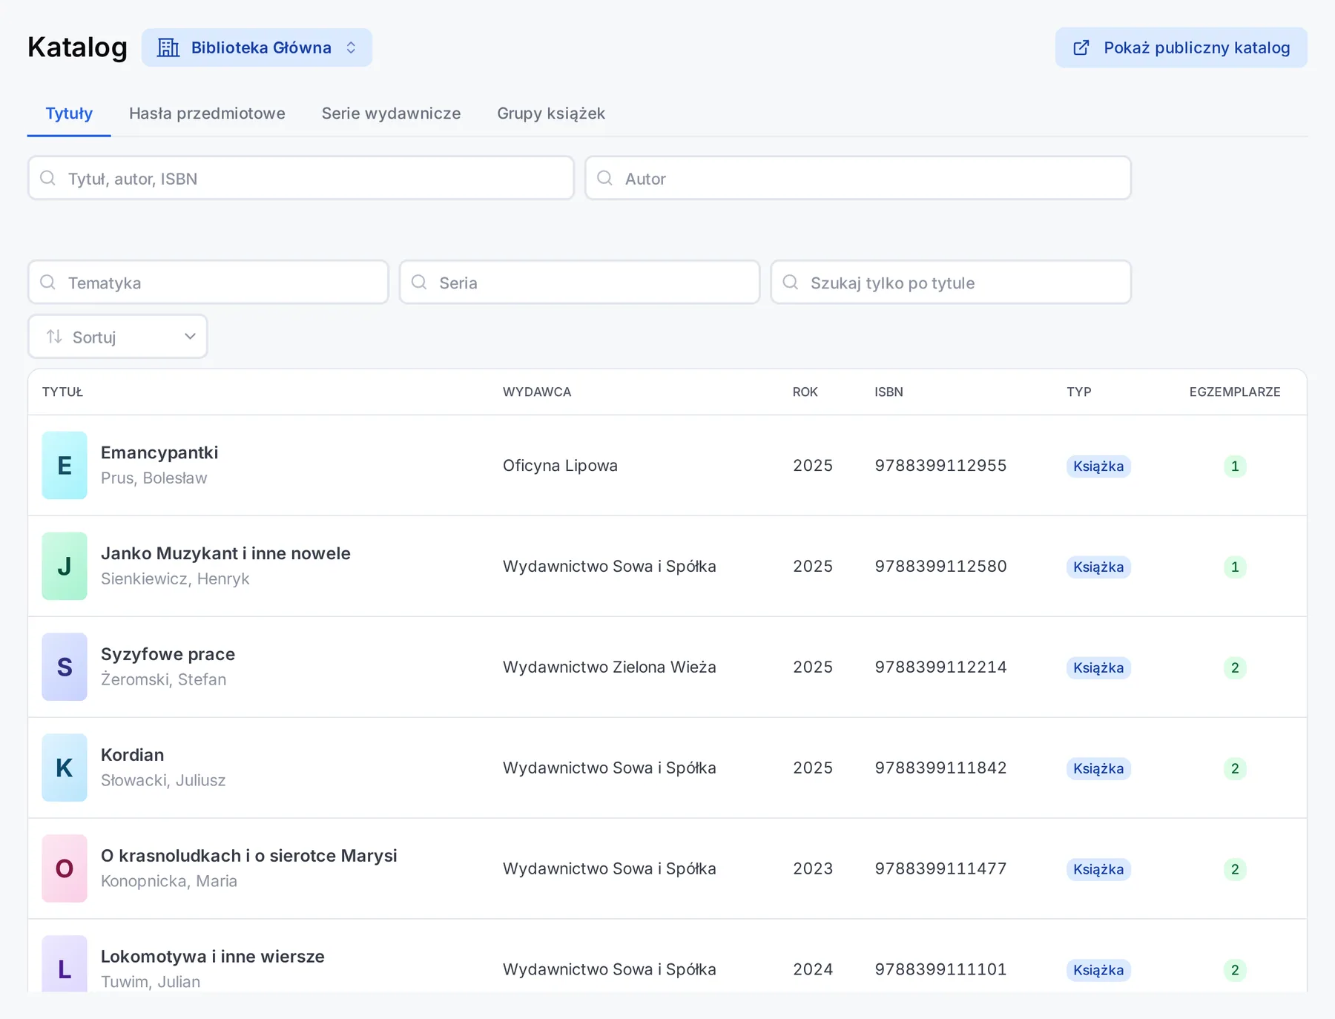
Task: Click the Szukaj tylko po tytule field
Action: coord(951,283)
